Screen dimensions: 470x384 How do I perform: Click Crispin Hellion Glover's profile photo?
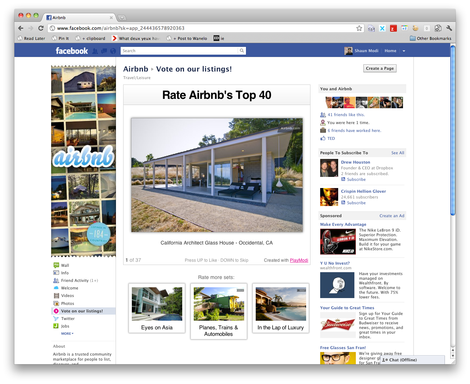329,197
